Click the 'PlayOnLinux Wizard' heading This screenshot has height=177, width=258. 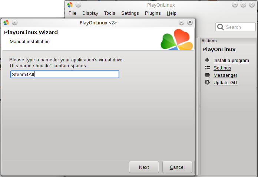31,32
